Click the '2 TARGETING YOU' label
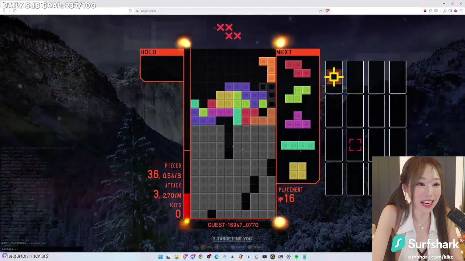This screenshot has height=261, width=465. 232,239
